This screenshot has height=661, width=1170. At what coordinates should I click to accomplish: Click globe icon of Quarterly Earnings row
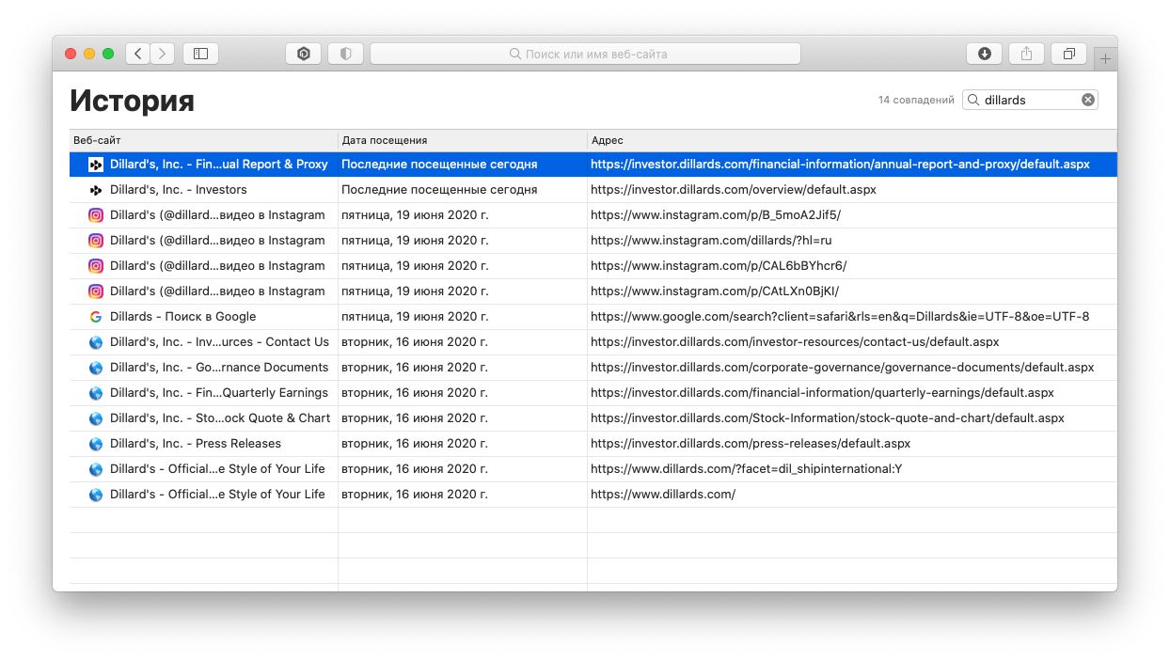point(96,393)
